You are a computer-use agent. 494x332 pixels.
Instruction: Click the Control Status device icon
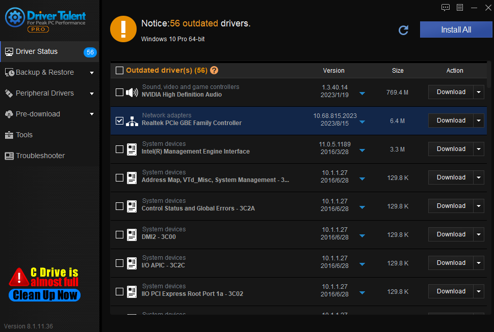[132, 206]
